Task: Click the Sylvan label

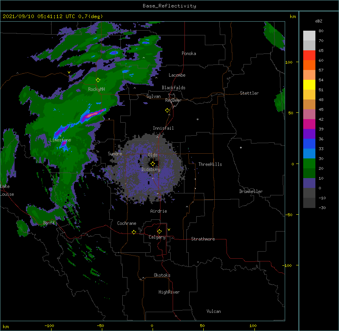Action: [153, 96]
